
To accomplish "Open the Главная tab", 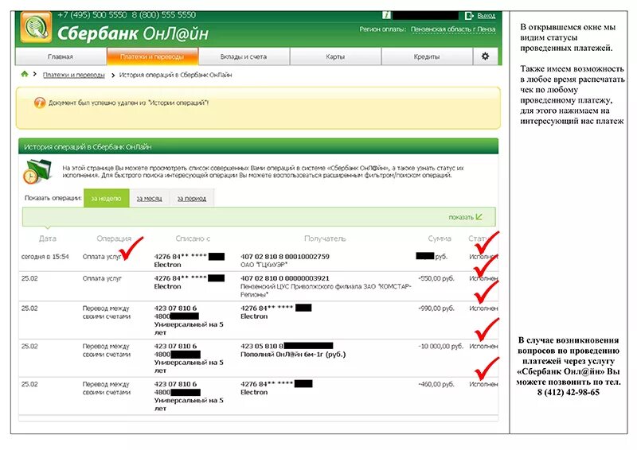I will pyautogui.click(x=61, y=56).
